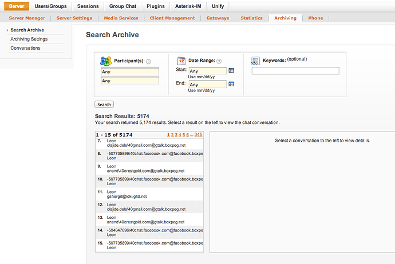
Task: Select conversation result number 8
Action: pyautogui.click(x=149, y=156)
